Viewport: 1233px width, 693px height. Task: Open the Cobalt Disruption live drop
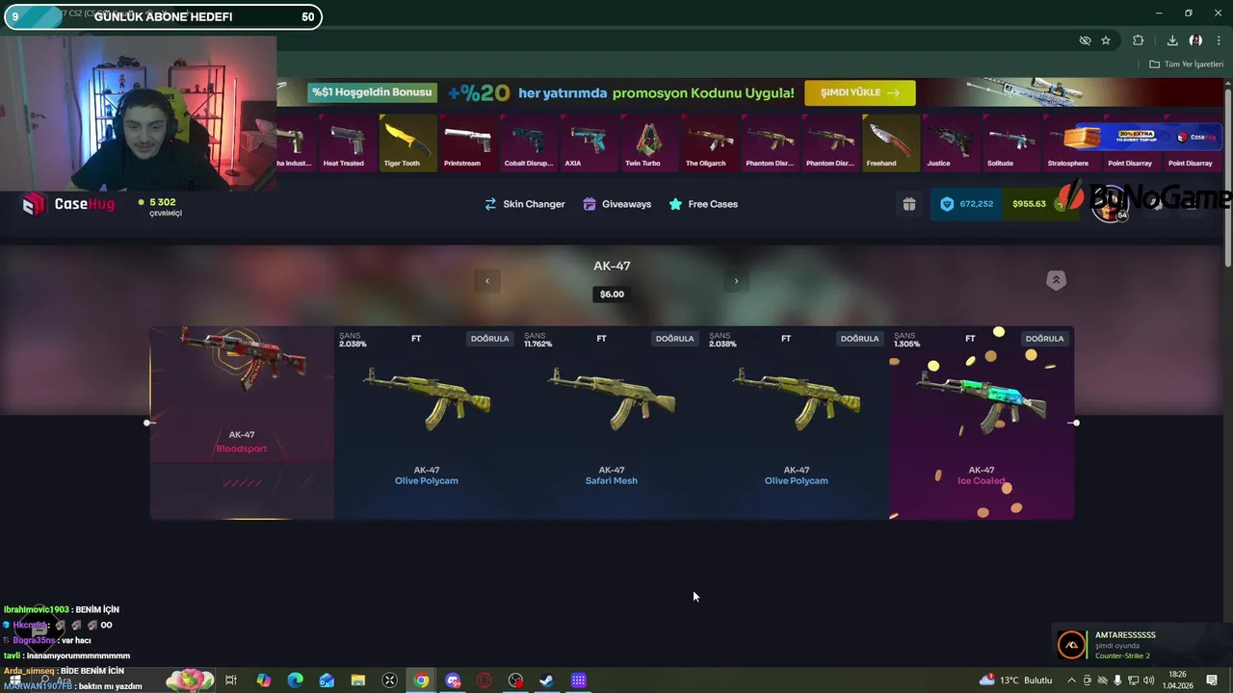tap(529, 142)
